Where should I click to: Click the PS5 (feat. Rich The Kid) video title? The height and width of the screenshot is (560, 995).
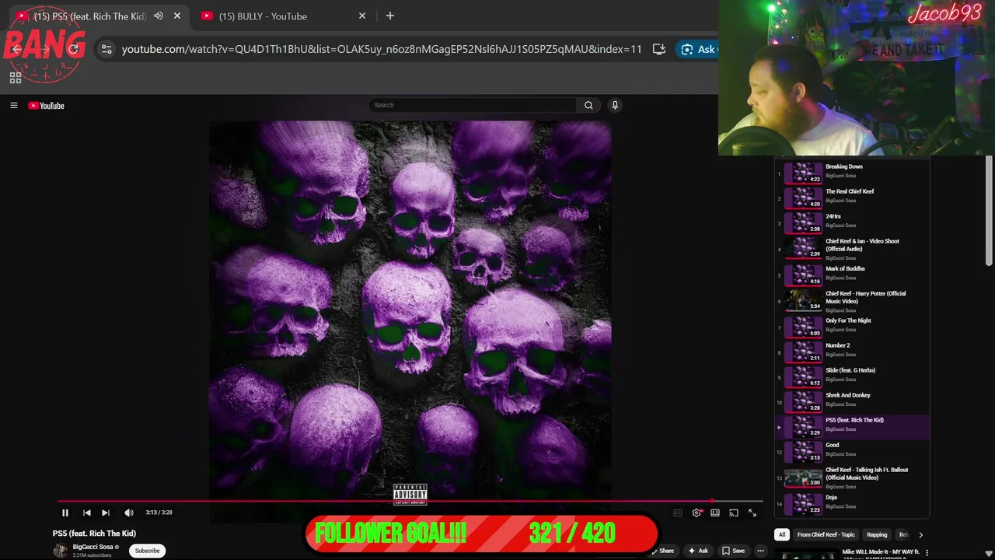94,534
